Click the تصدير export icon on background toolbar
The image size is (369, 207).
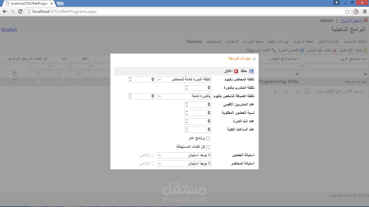tap(319, 50)
